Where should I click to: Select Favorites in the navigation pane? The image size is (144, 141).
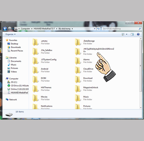point(11,40)
